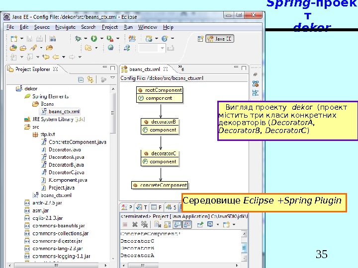Open the Forward history dropdown arrow
This screenshot has width=358, height=268.
80,57
